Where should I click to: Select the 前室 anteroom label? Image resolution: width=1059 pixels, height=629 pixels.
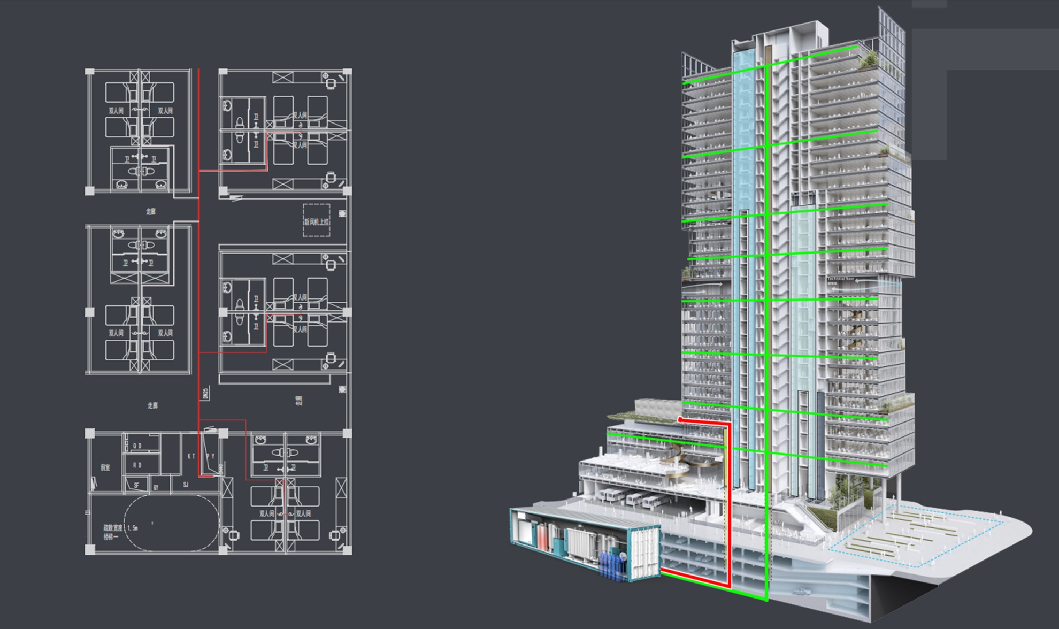[105, 467]
